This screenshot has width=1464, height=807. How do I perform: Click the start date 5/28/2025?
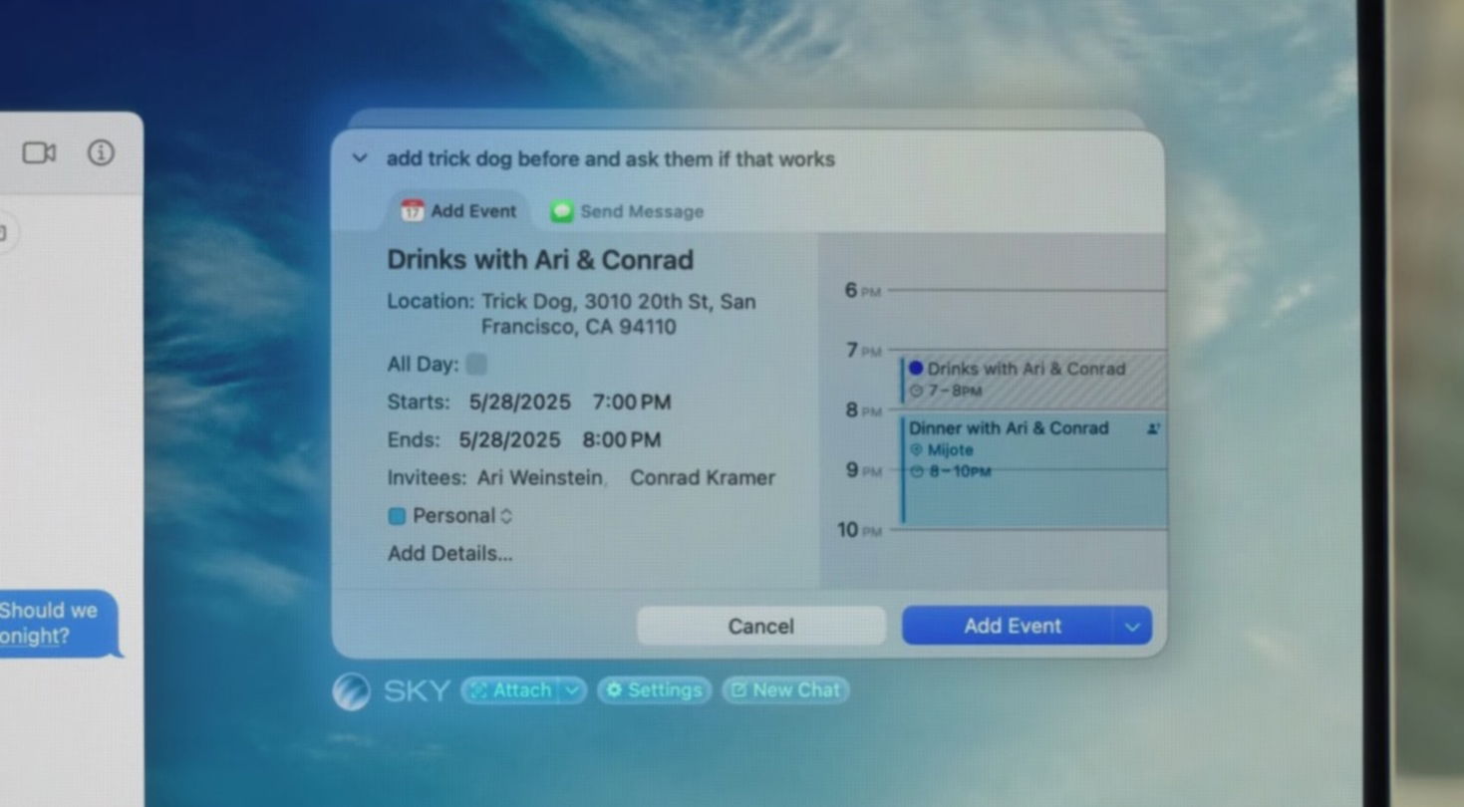click(520, 403)
